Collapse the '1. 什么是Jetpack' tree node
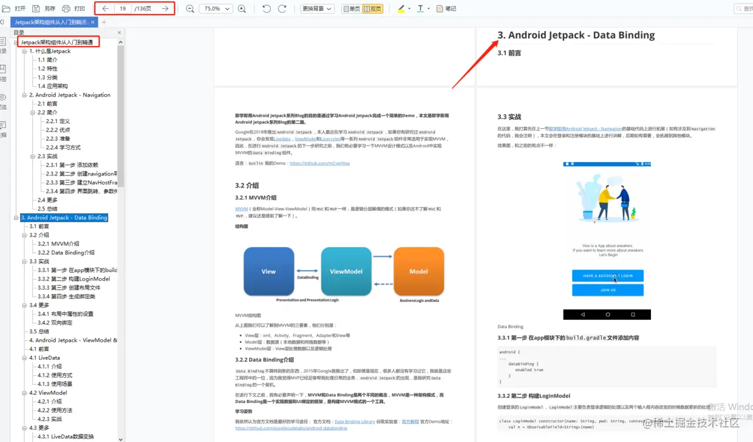The width and height of the screenshot is (753, 442). click(24, 51)
